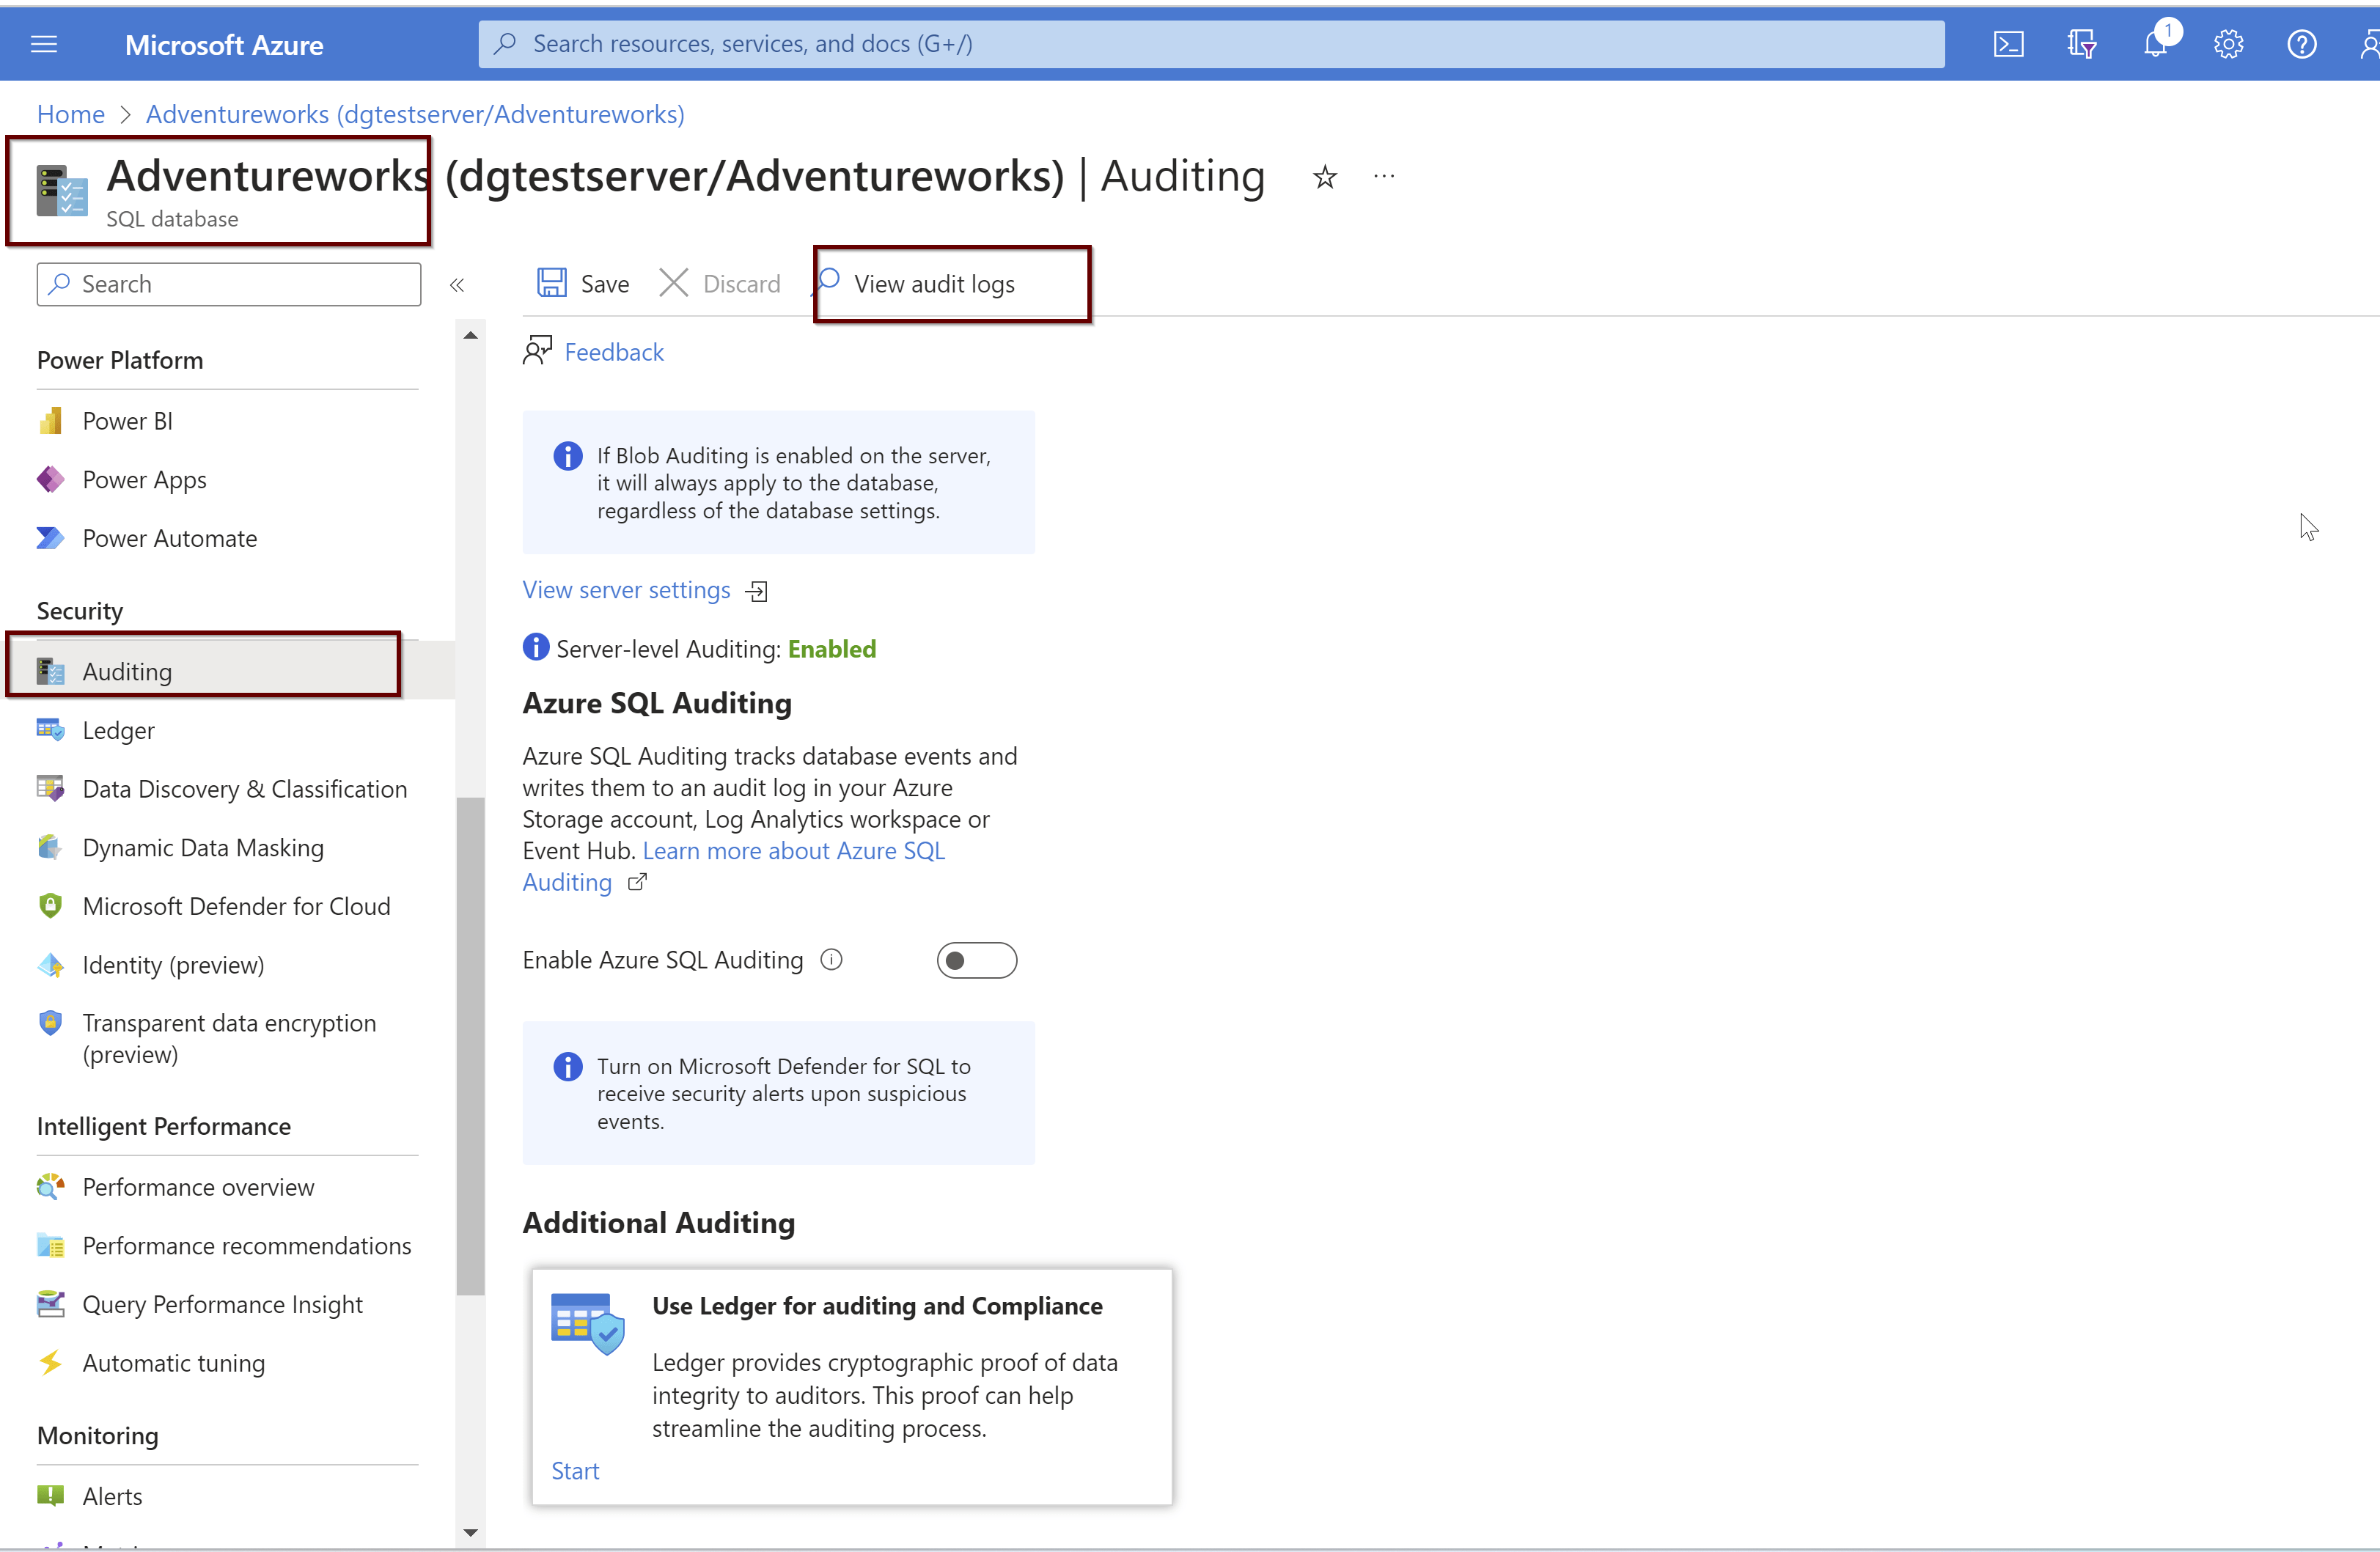Add Adventureworks to favorites with the star

click(1324, 176)
